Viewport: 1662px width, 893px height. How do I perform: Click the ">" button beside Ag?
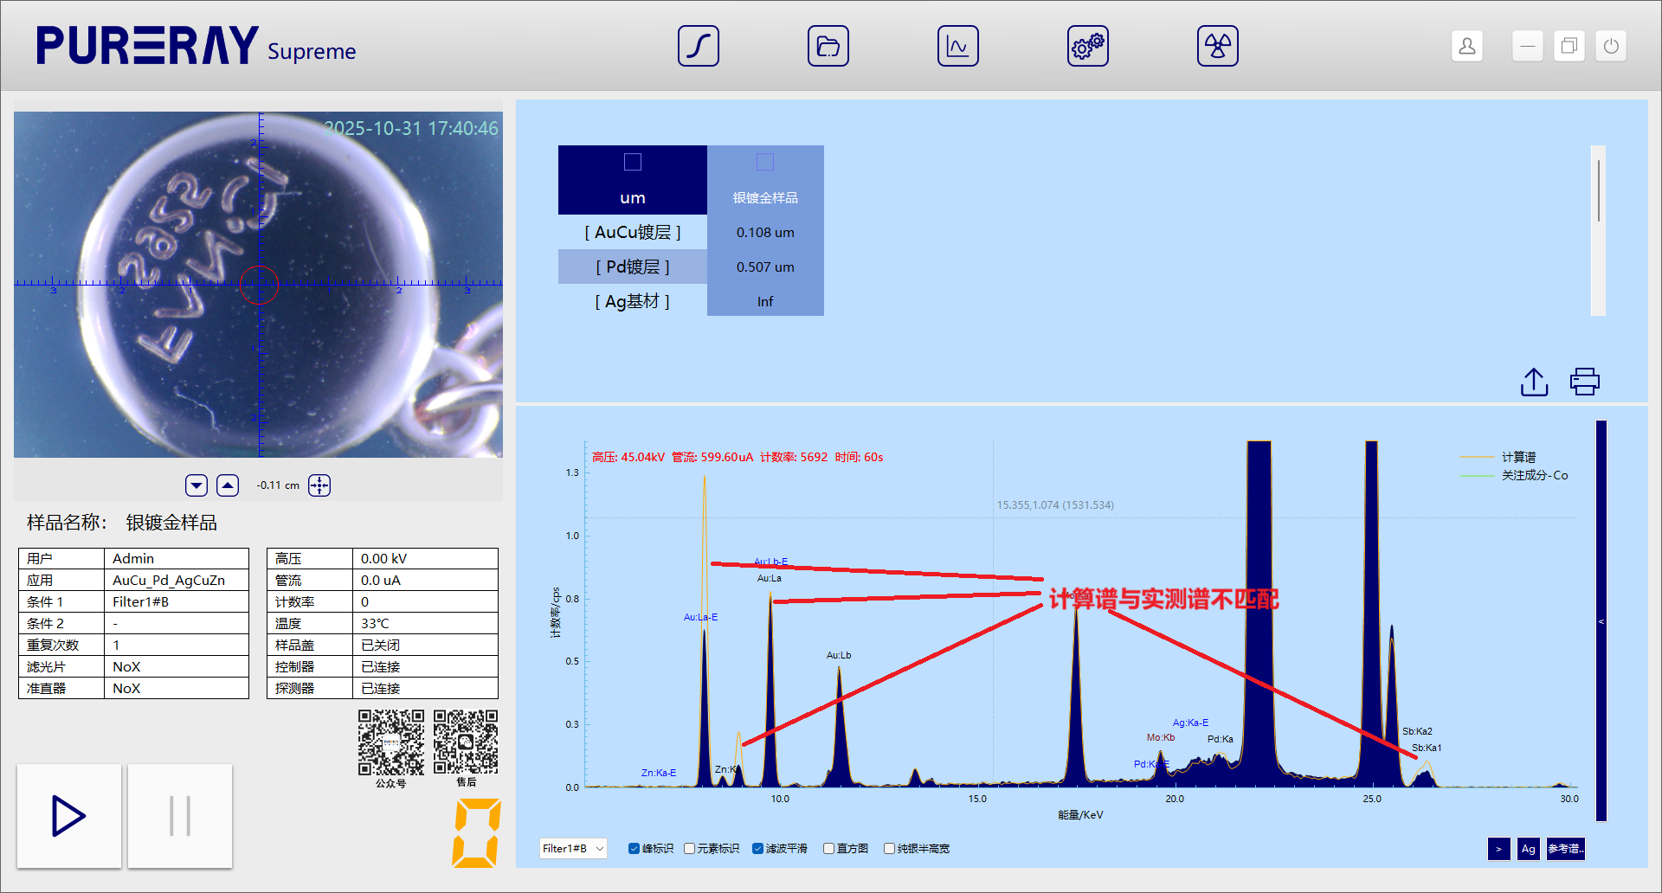click(1498, 849)
